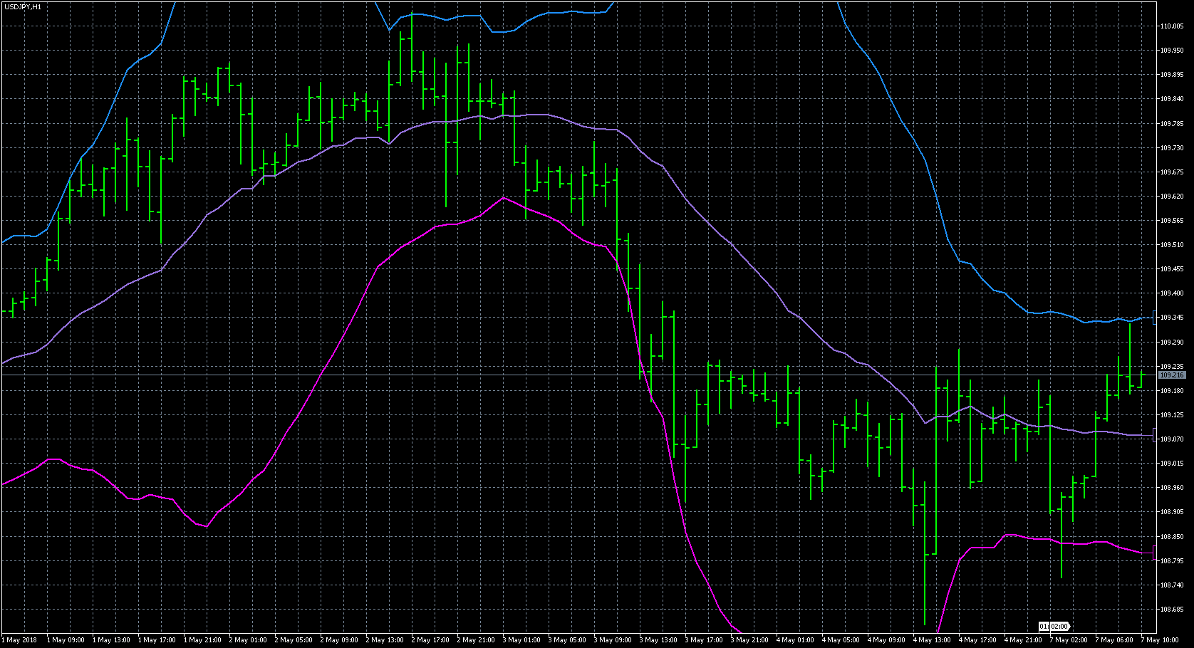Click the 109.730 price level label
1194x648 pixels.
tap(1172, 148)
